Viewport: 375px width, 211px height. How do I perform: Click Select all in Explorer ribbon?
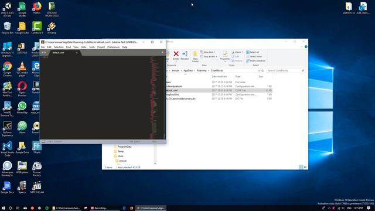pos(253,52)
